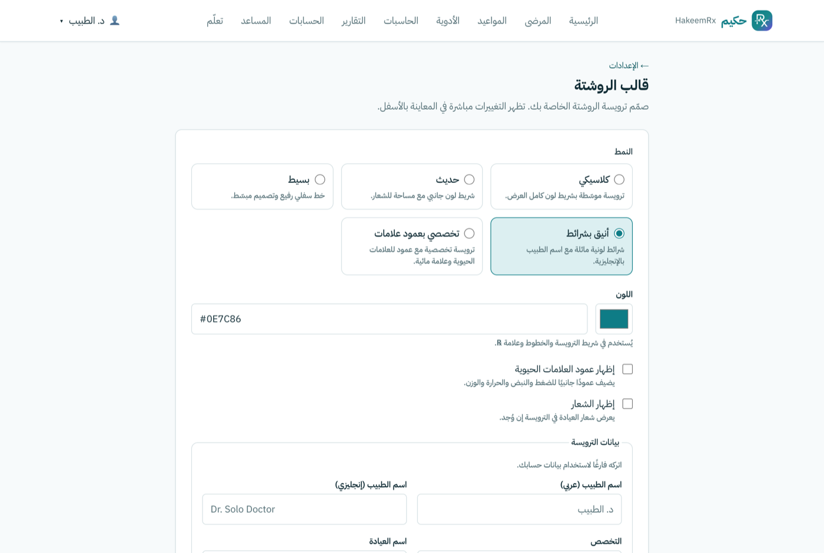Select the بسيط style radio
Viewport: 824px width, 553px height.
pos(320,179)
